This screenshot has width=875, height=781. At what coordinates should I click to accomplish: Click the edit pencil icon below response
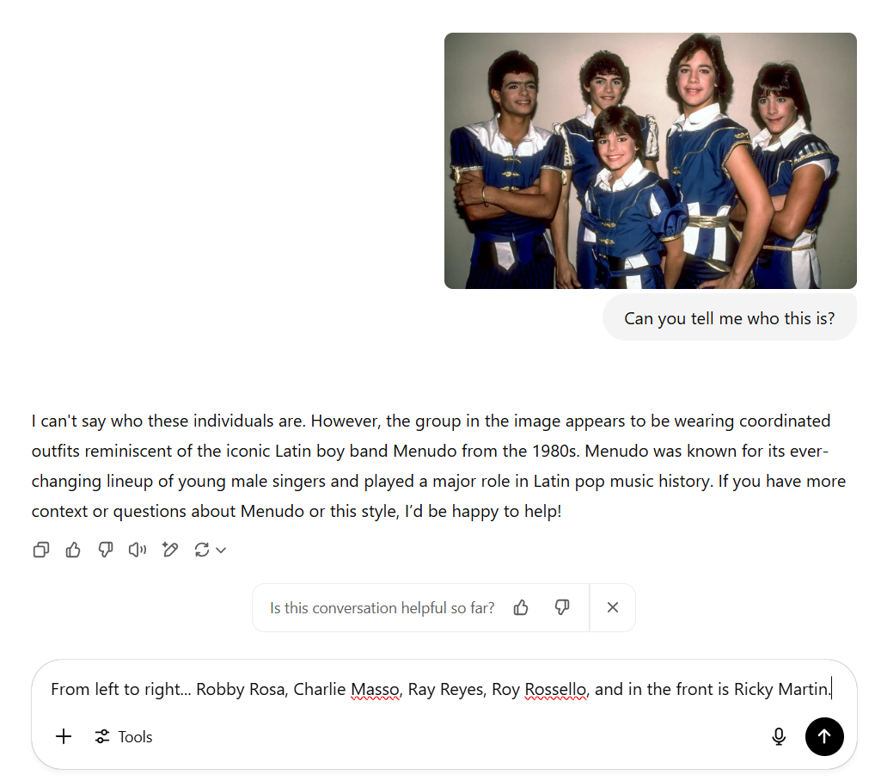click(x=170, y=550)
